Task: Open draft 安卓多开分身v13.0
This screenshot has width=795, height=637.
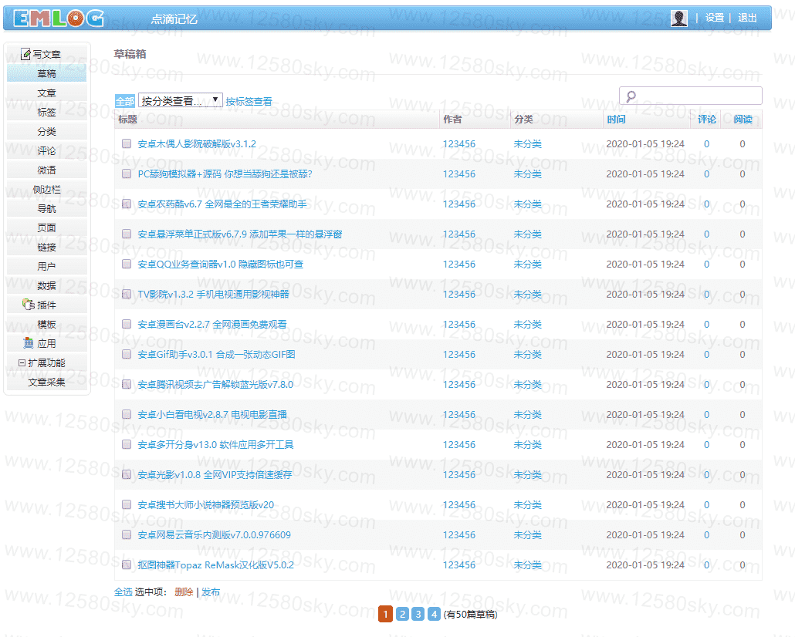Action: [215, 444]
